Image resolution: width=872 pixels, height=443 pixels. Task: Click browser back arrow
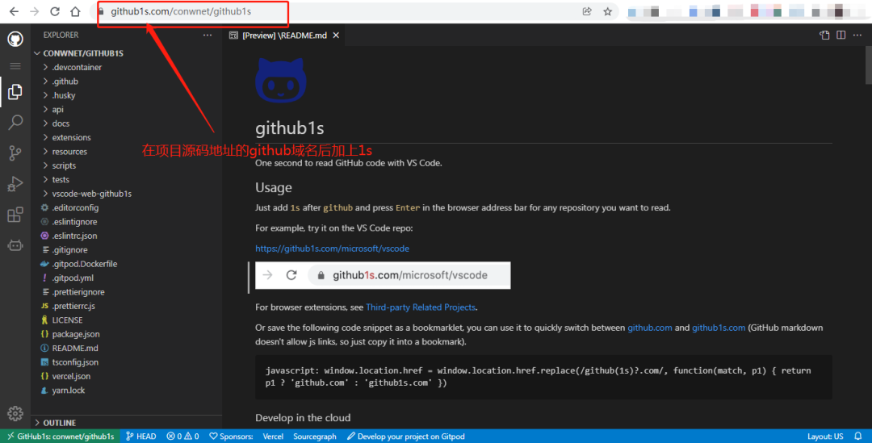(x=14, y=11)
